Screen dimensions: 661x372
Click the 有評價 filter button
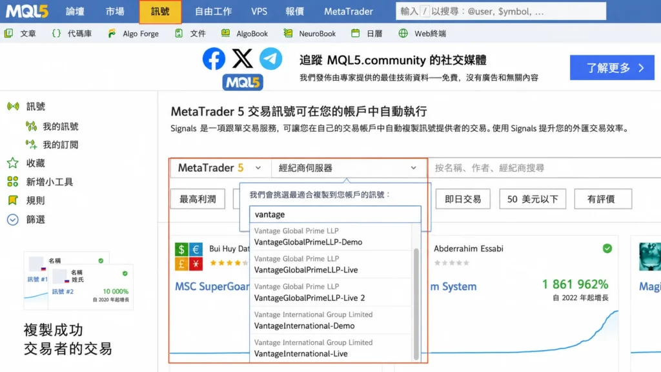pos(603,199)
